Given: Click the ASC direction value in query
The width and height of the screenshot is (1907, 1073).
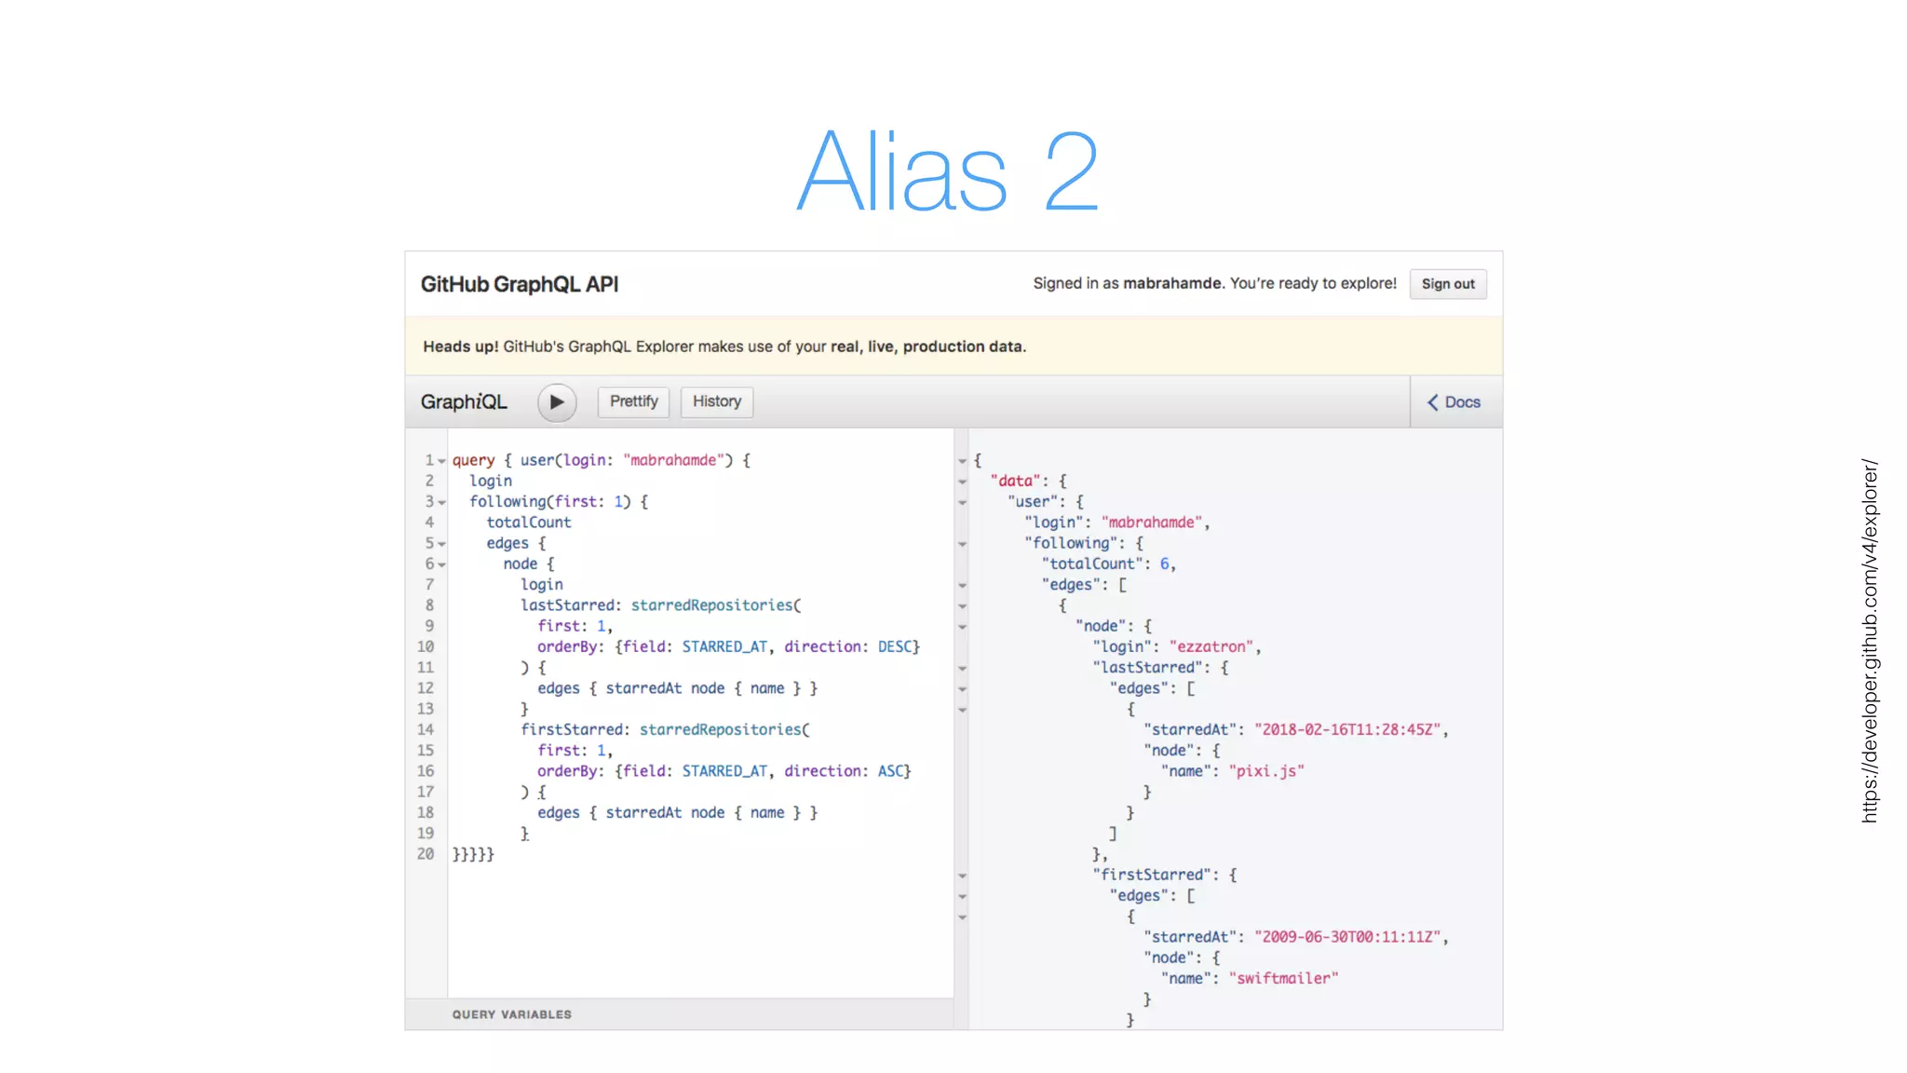Looking at the screenshot, I should (891, 771).
